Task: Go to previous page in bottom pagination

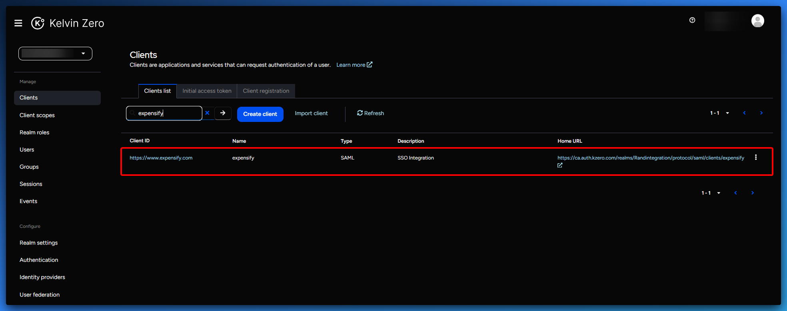Action: [x=735, y=193]
